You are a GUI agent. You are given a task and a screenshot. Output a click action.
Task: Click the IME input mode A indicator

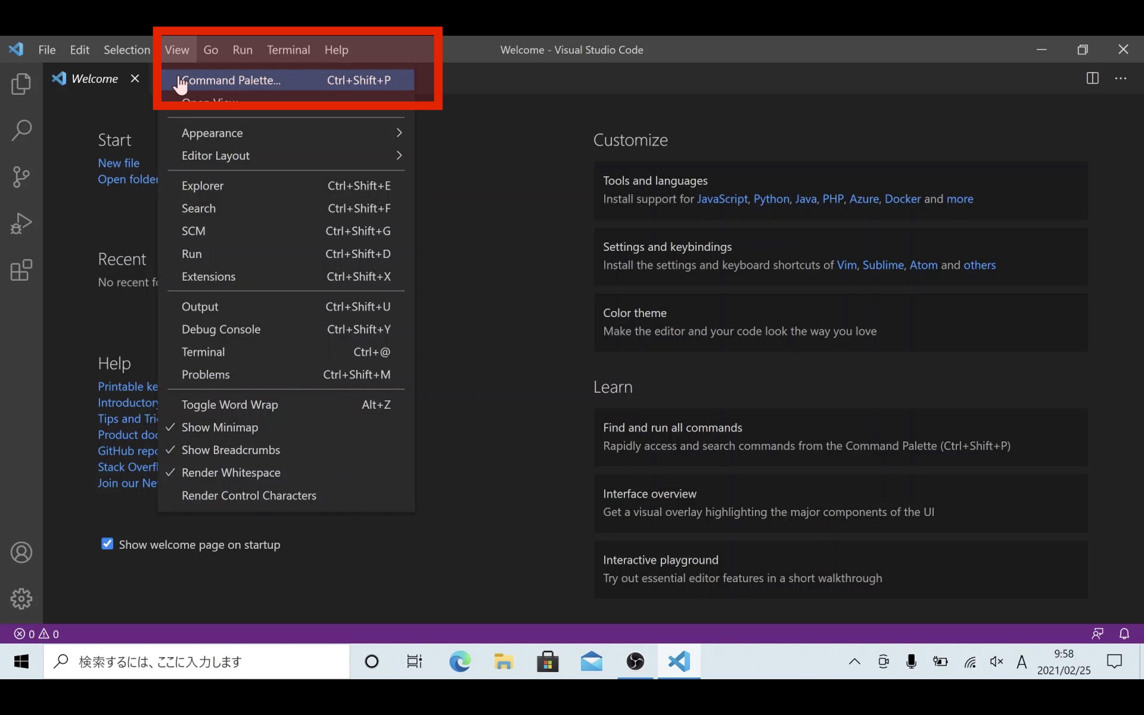tap(1021, 662)
